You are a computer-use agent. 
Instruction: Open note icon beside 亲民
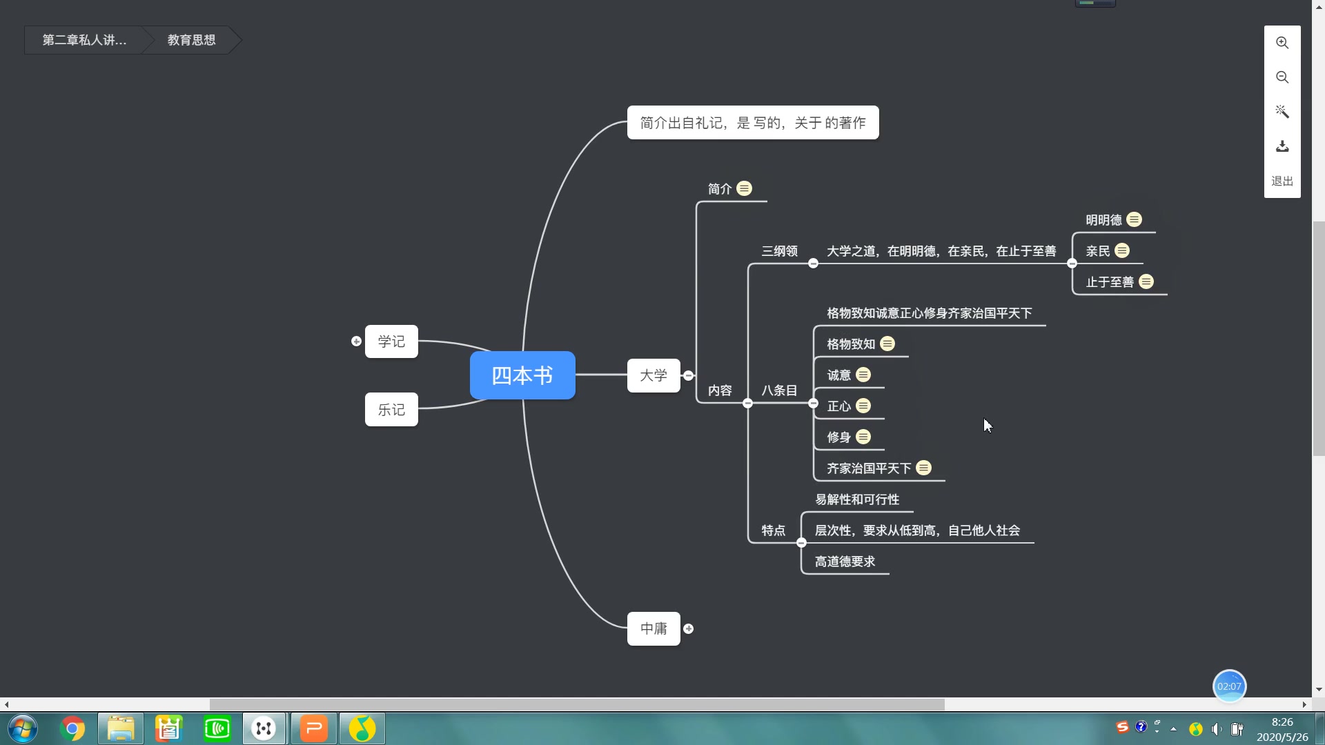pyautogui.click(x=1122, y=250)
